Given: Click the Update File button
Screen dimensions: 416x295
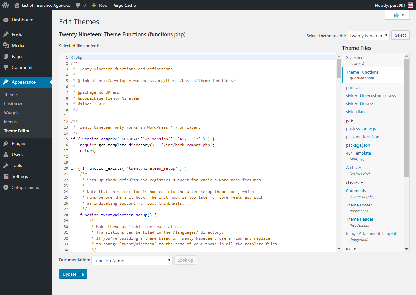Looking at the screenshot, I should pyautogui.click(x=73, y=274).
